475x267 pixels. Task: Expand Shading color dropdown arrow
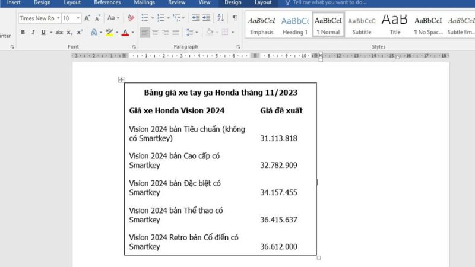coord(217,33)
